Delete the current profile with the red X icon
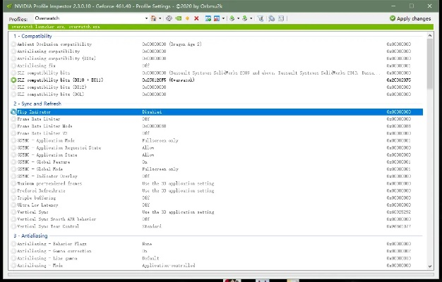The height and width of the screenshot is (282, 442). 196,18
